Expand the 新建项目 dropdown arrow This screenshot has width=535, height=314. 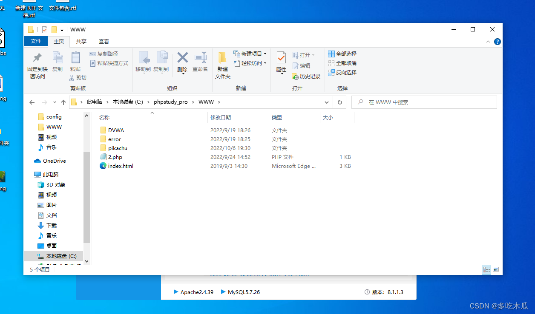pyautogui.click(x=265, y=53)
